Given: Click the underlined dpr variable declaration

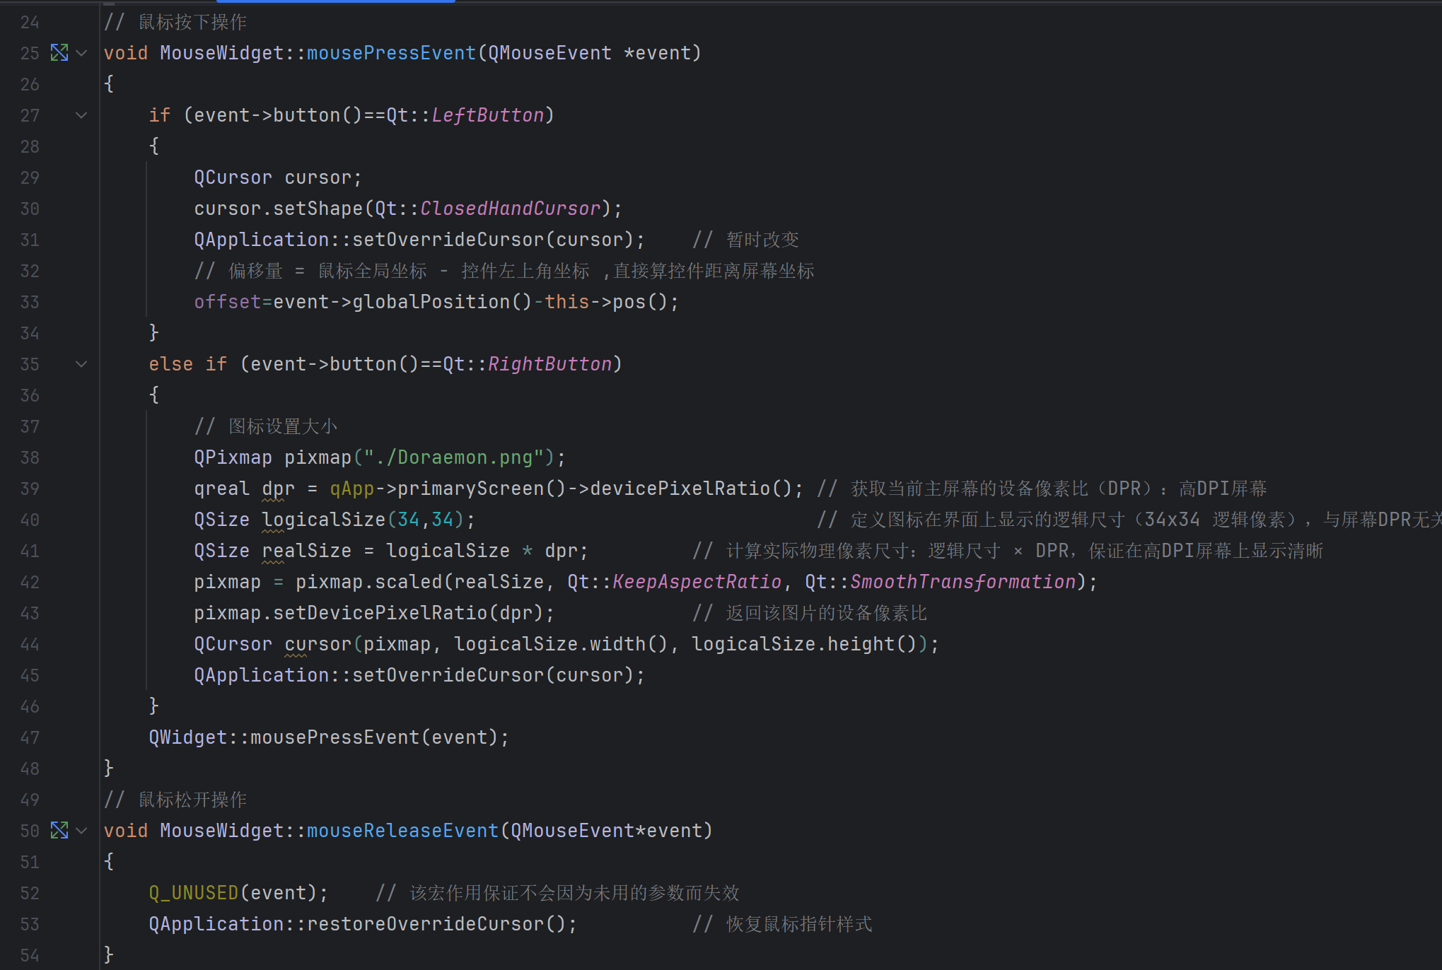Looking at the screenshot, I should pyautogui.click(x=278, y=489).
